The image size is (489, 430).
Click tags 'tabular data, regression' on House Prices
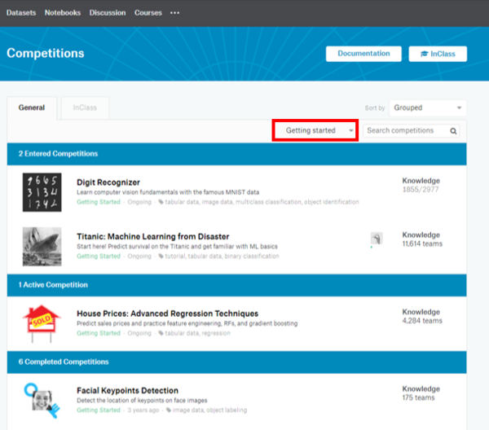(x=197, y=333)
